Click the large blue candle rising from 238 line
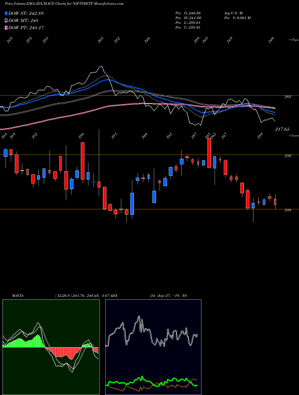The image size is (299, 395). pyautogui.click(x=132, y=204)
